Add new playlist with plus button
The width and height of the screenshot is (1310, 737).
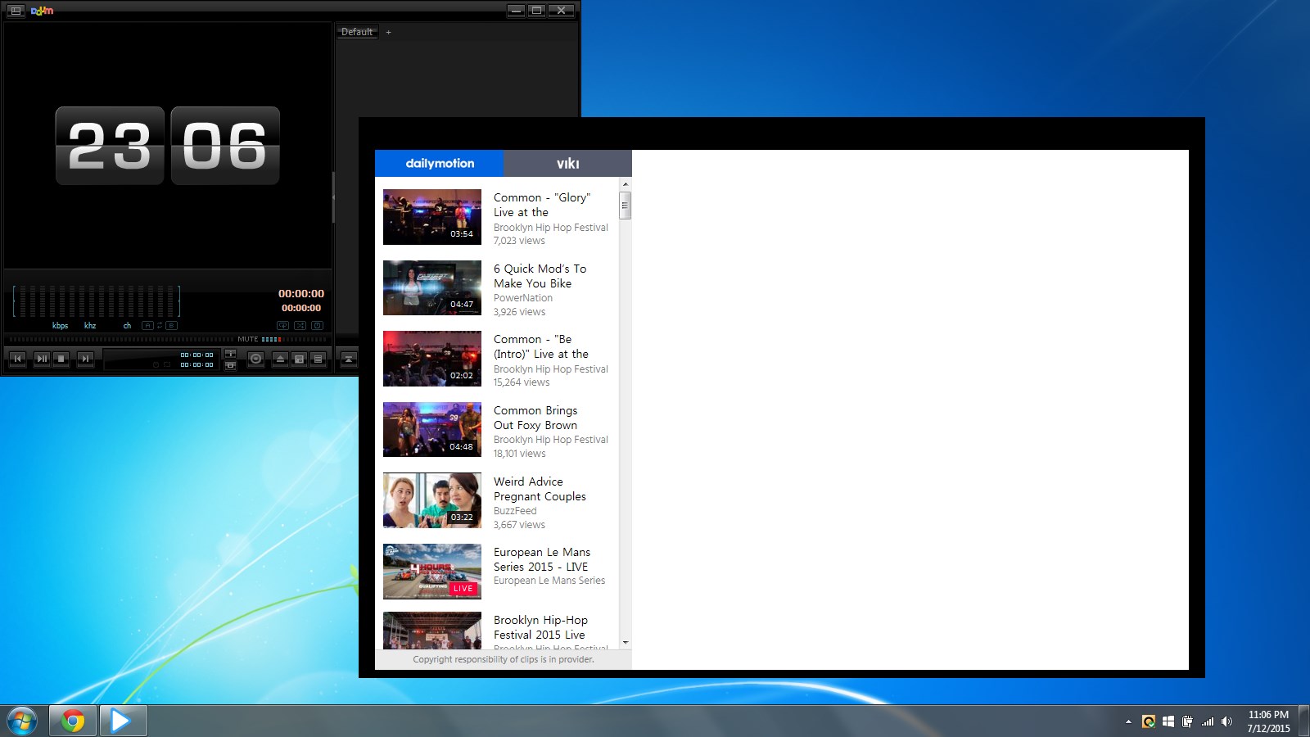[x=388, y=33]
